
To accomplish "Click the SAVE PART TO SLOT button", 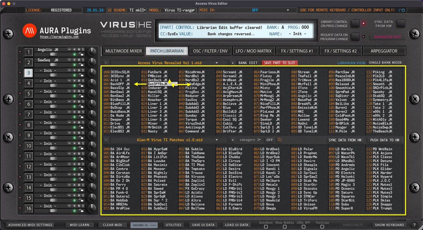I will [279, 63].
